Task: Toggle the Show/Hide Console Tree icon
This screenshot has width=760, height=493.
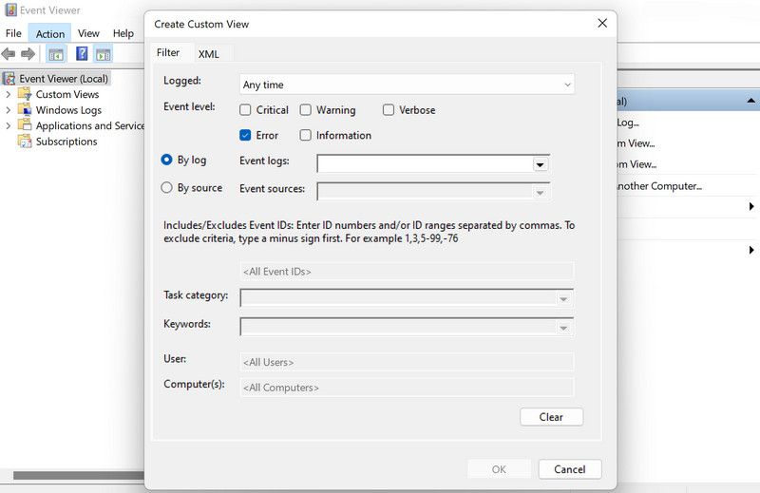Action: point(56,54)
